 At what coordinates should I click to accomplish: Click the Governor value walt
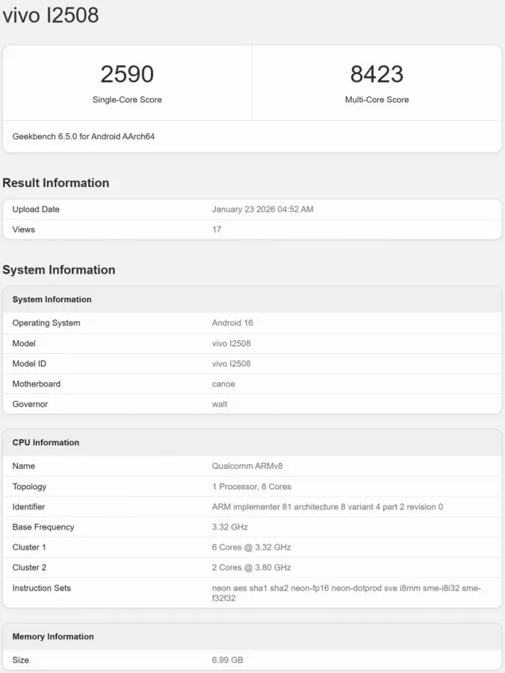220,404
